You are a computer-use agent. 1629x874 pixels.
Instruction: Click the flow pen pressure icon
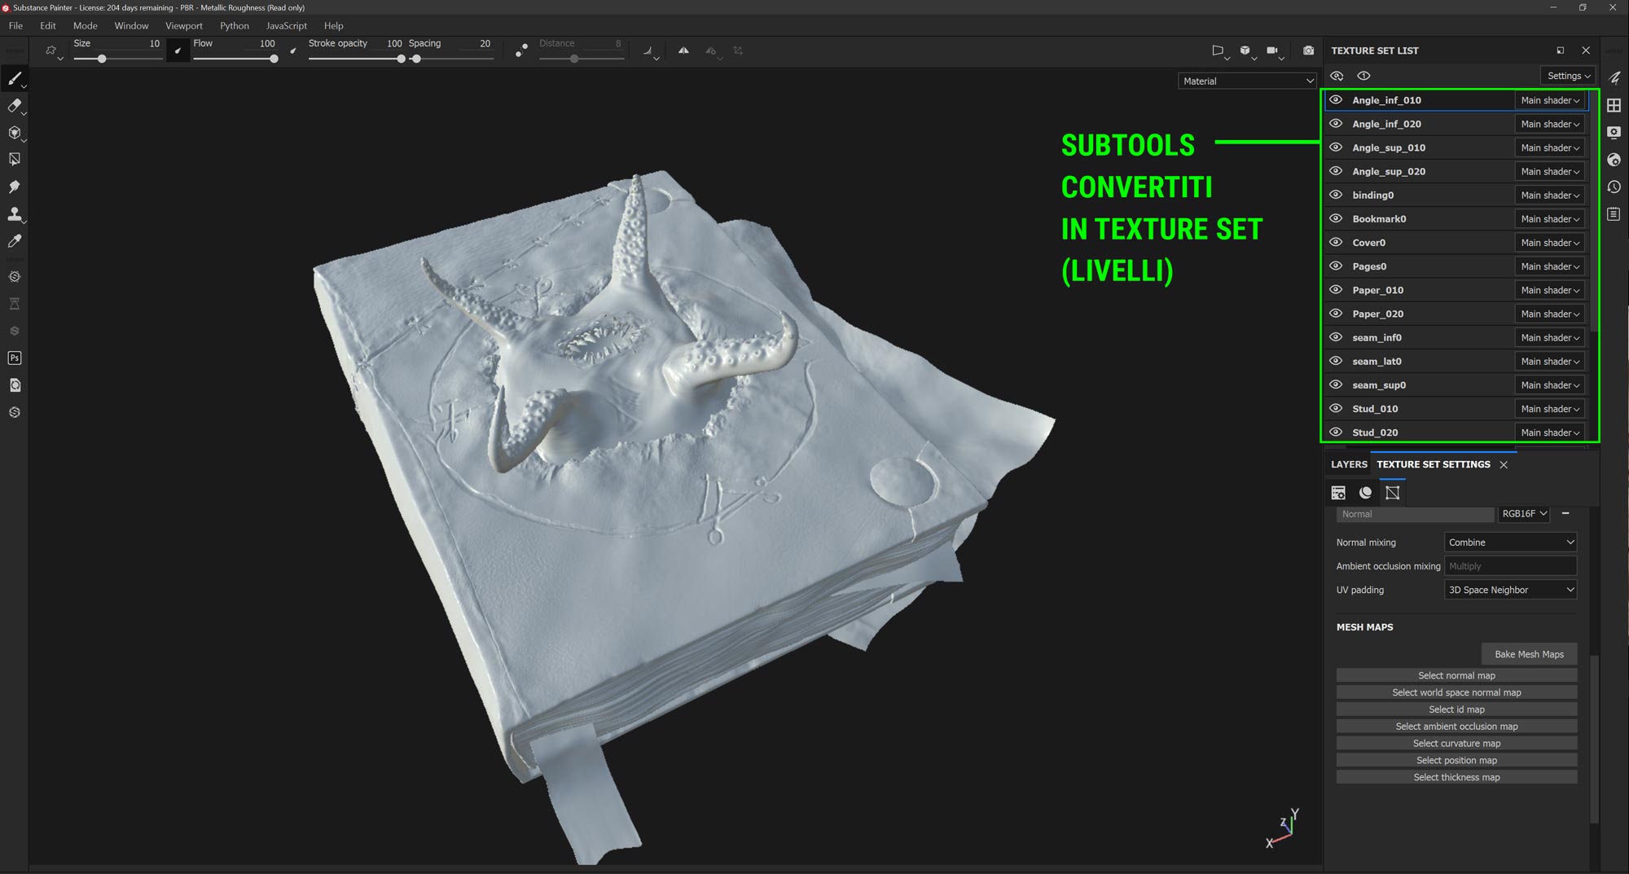point(292,51)
